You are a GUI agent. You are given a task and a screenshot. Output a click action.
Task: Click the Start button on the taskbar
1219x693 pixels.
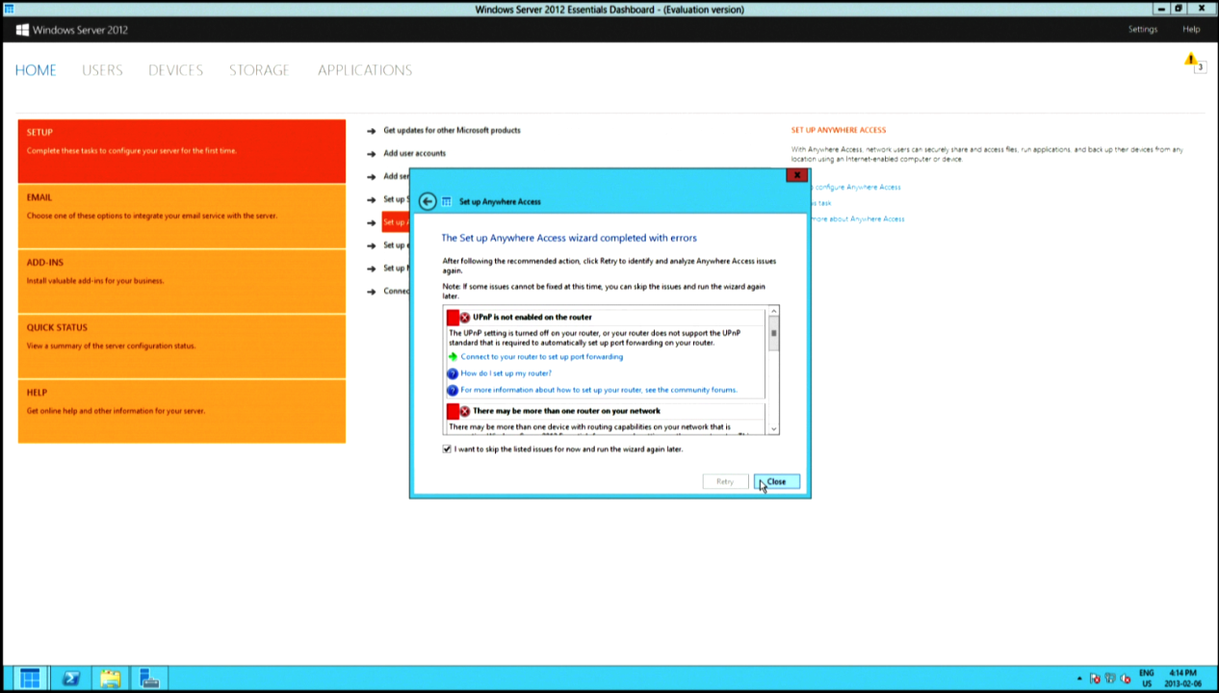coord(30,679)
